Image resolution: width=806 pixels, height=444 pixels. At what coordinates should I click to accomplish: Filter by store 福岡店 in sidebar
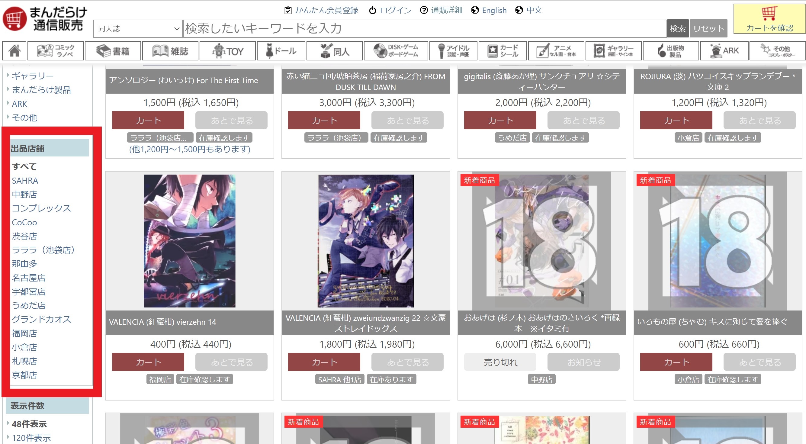click(24, 333)
